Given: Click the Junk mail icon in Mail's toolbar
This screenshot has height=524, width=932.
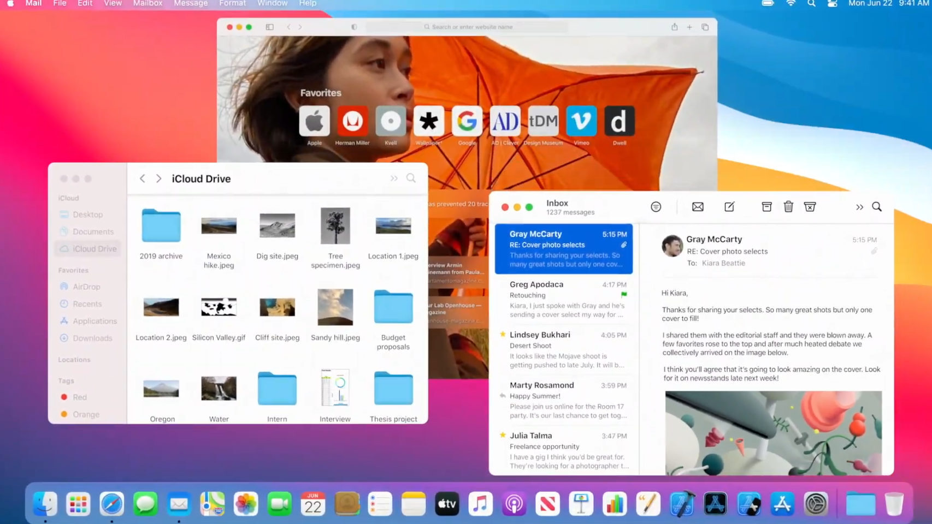Looking at the screenshot, I should (810, 207).
